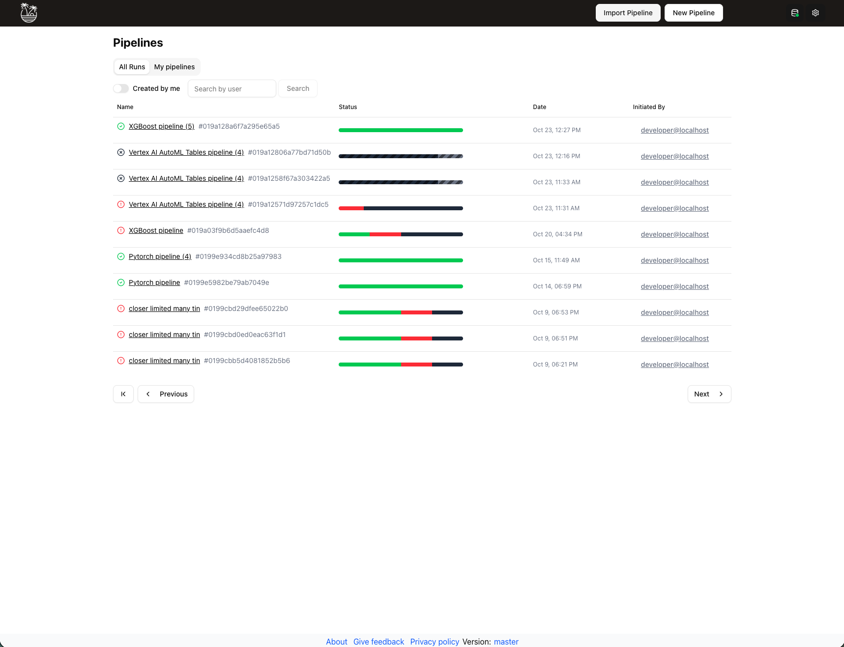
Task: Click the palm tree logo icon
Action: [x=29, y=13]
